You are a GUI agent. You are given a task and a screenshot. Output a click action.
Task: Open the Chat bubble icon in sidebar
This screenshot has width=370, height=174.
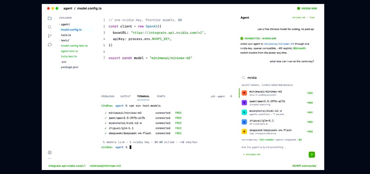pos(50,44)
